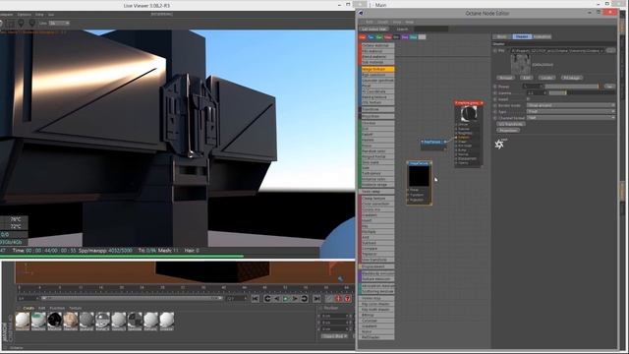Add a Gaussian spectrum node from list
This screenshot has height=354, width=629.
coord(377,81)
